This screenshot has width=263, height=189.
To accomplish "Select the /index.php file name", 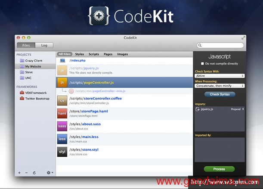I will click(77, 61).
